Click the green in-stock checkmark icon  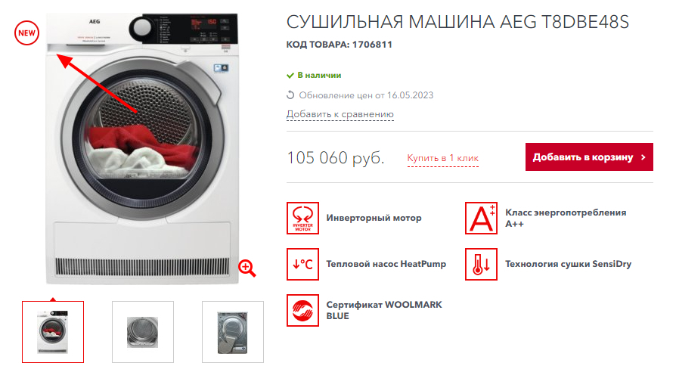tap(290, 76)
